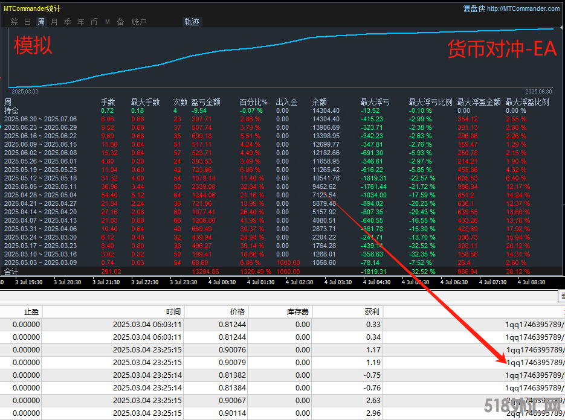Select trade row with profit 0.34
This screenshot has height=420, width=565.
click(283, 337)
